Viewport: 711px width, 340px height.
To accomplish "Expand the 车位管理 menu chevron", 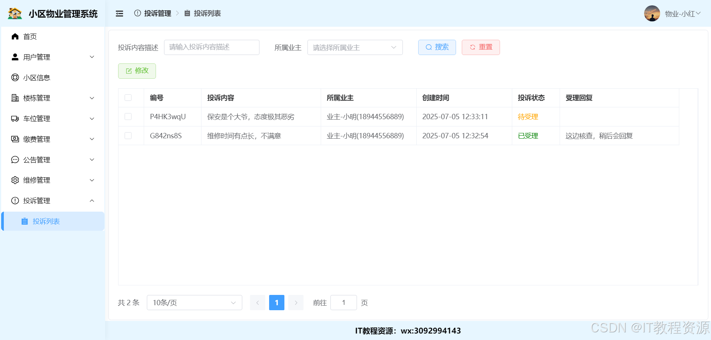I will point(92,119).
